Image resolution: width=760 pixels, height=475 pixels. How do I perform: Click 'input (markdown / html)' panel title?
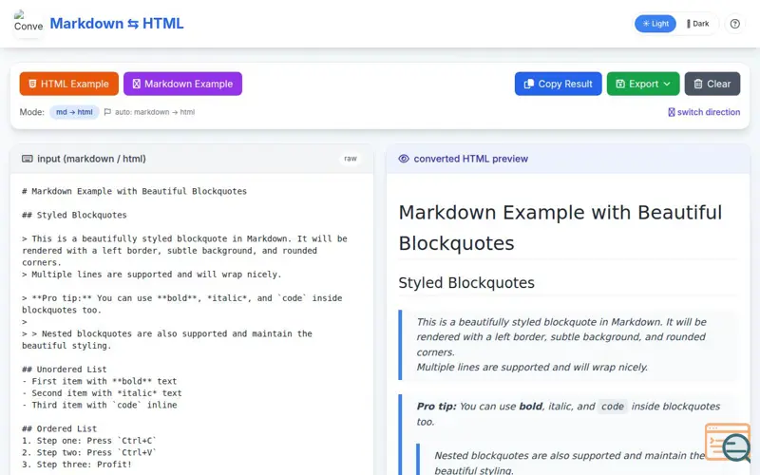pyautogui.click(x=91, y=159)
